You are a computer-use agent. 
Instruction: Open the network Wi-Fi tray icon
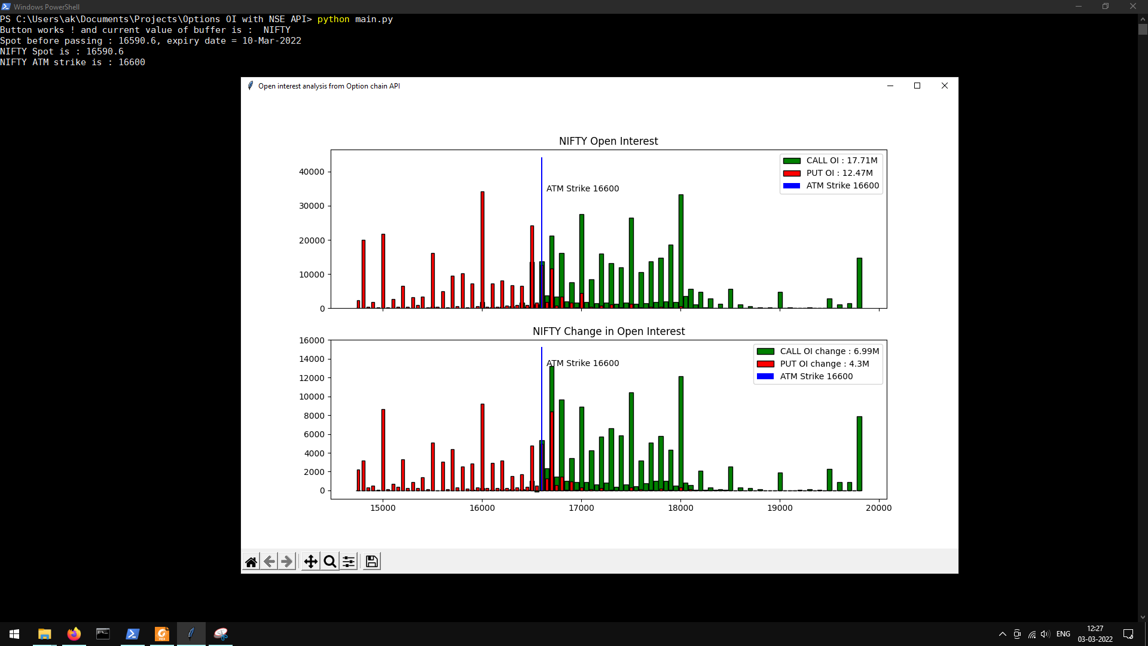coord(1032,634)
